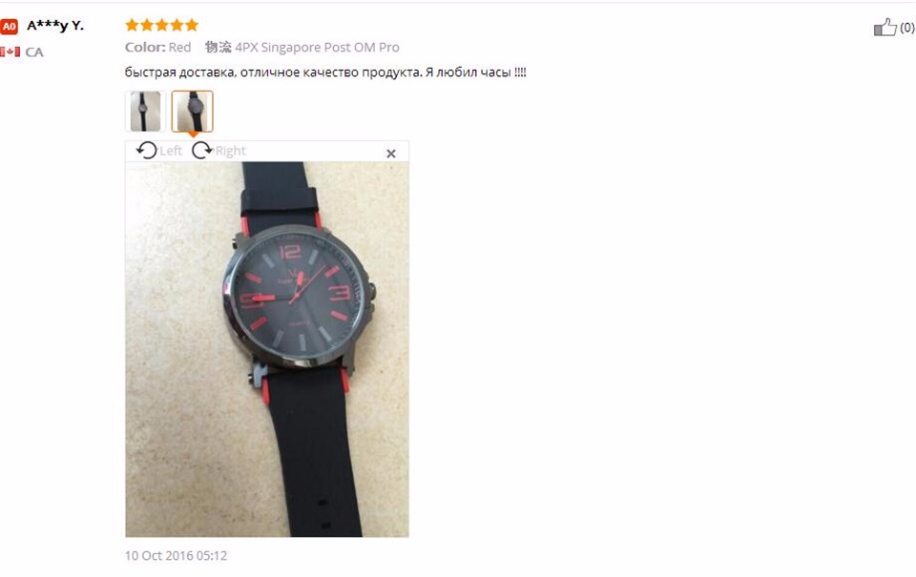The height and width of the screenshot is (577, 916).
Task: Click the Canadian flag icon
Action: (x=10, y=52)
